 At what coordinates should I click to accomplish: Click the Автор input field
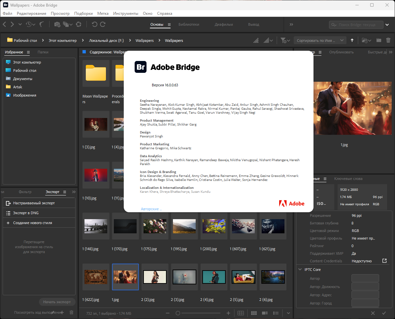pos(365,278)
